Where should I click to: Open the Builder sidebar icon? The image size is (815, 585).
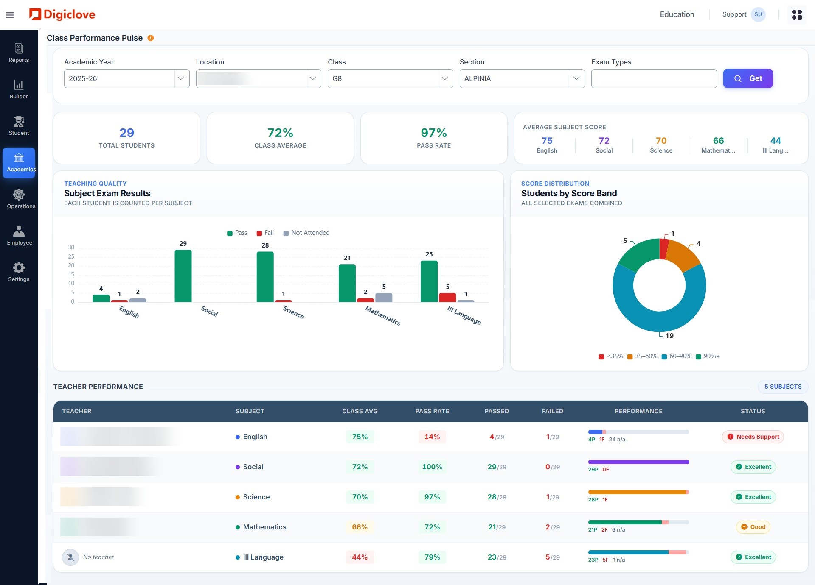pos(19,89)
